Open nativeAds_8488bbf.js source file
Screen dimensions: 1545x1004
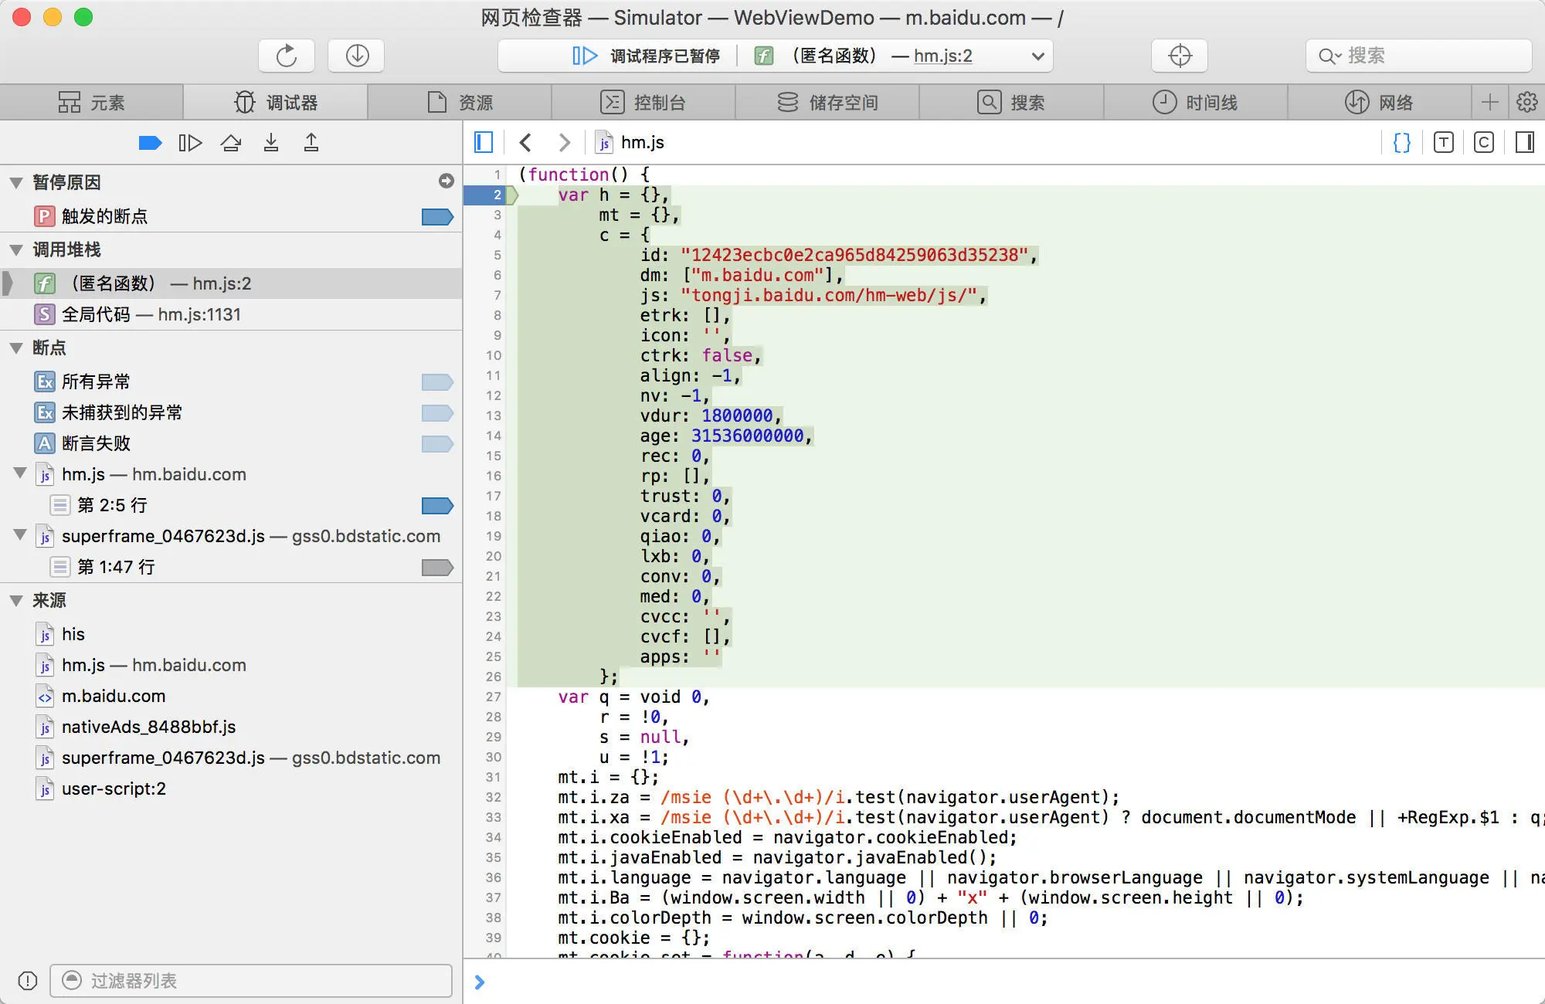[148, 727]
